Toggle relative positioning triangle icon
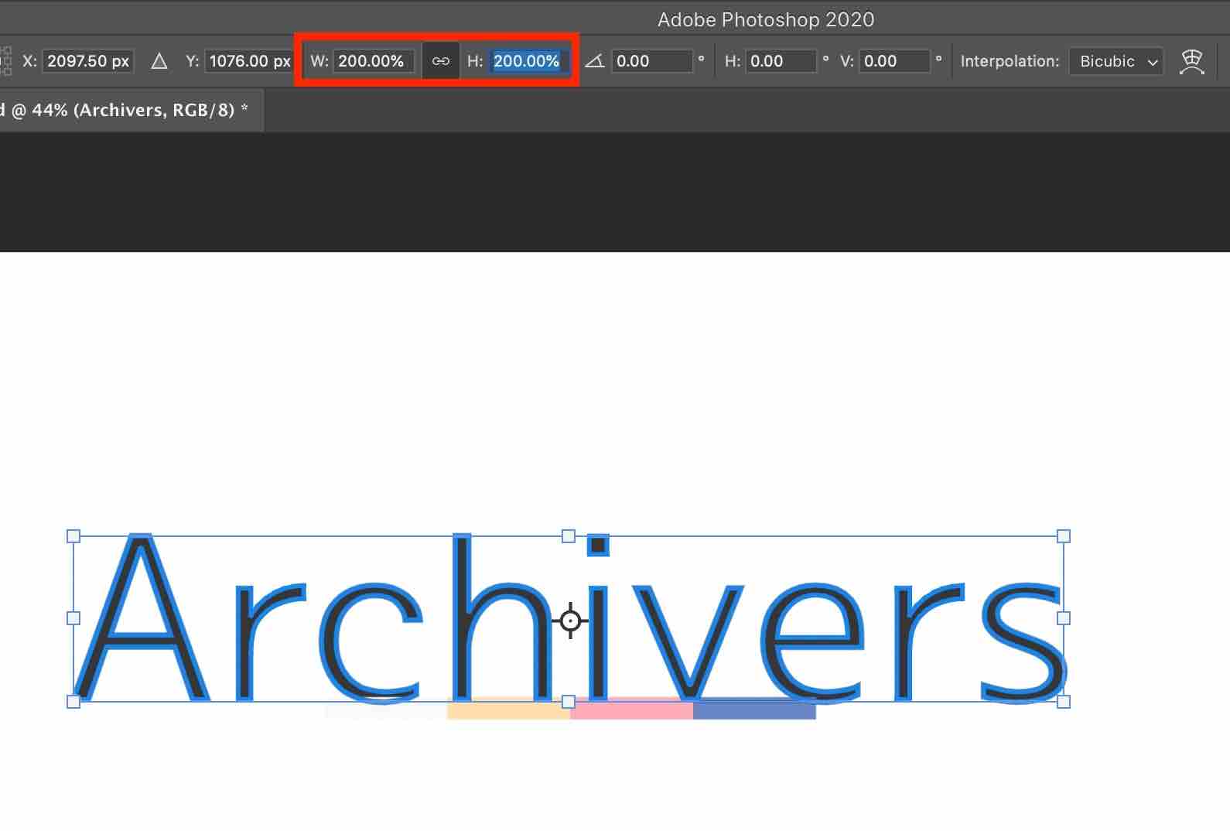1230x831 pixels. 159,61
